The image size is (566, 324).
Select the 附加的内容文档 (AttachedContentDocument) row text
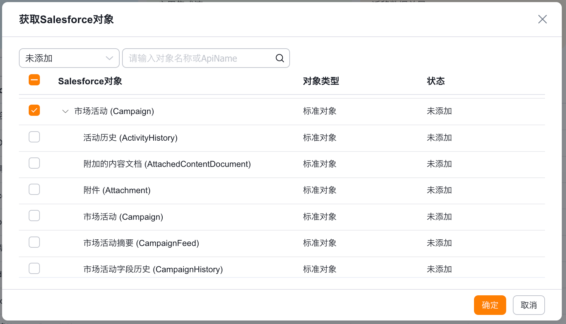167,164
